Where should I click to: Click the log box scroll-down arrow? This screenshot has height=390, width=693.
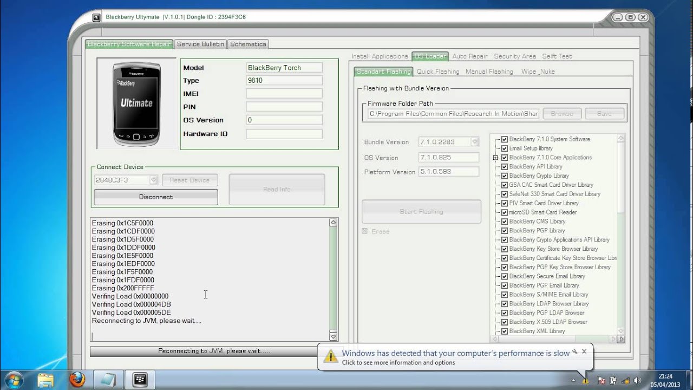tap(334, 336)
